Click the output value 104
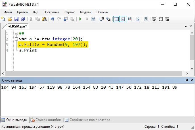This screenshot has height=130, width=195. (x=5, y=87)
